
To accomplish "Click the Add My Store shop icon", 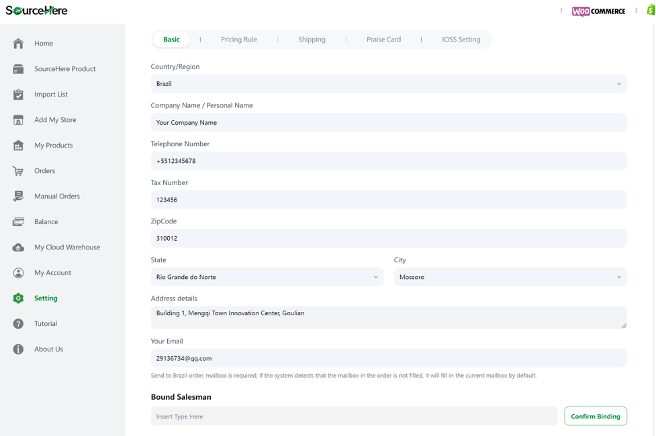I will (x=18, y=120).
